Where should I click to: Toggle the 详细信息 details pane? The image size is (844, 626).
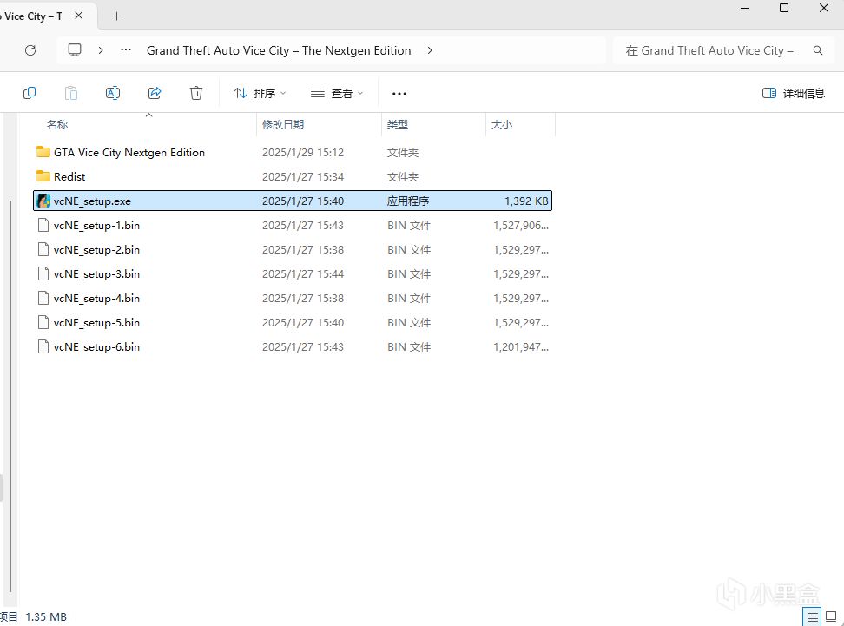(794, 93)
